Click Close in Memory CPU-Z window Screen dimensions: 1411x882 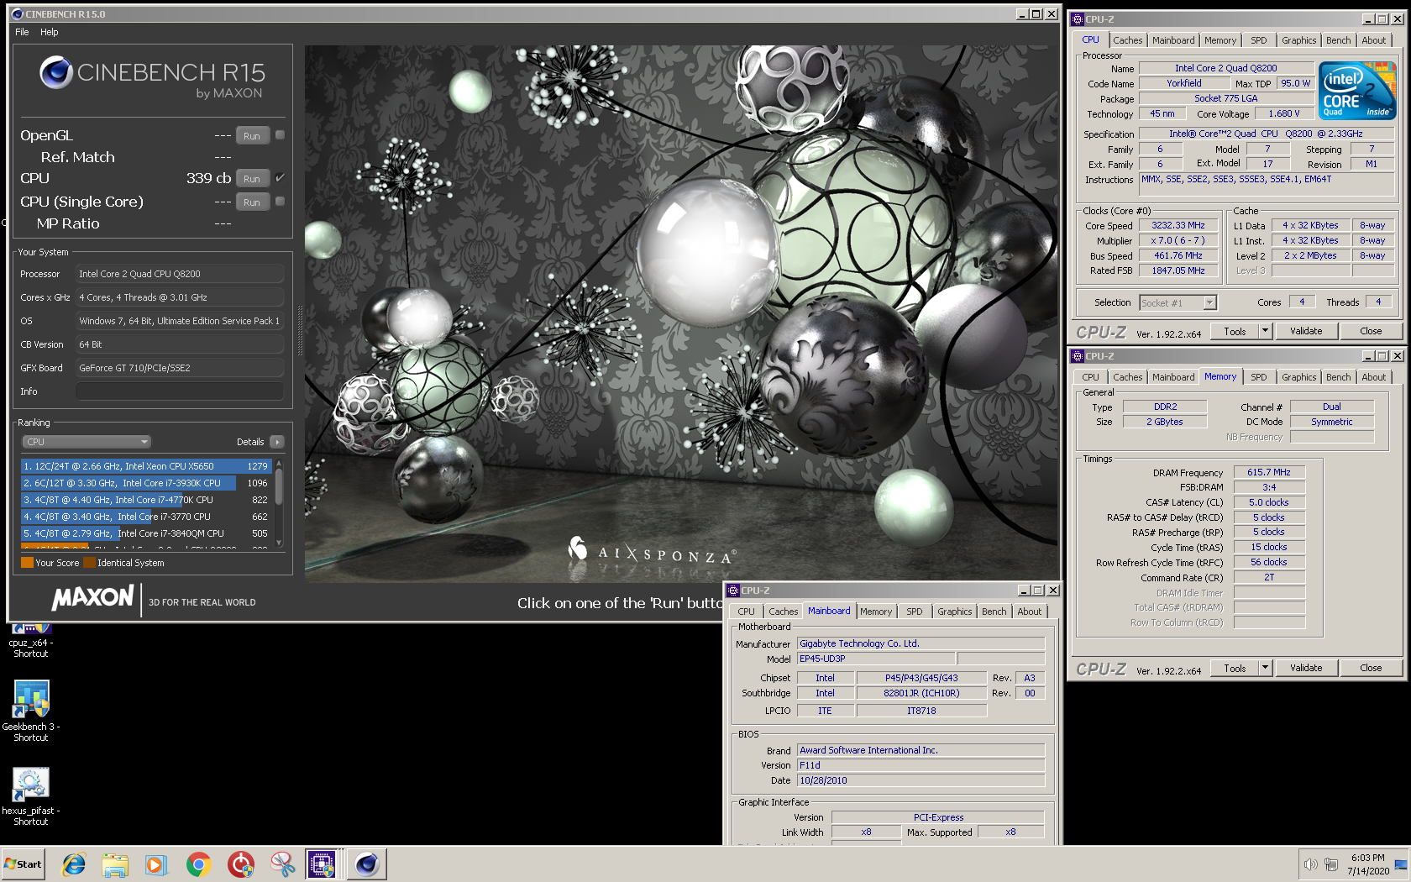click(x=1371, y=668)
